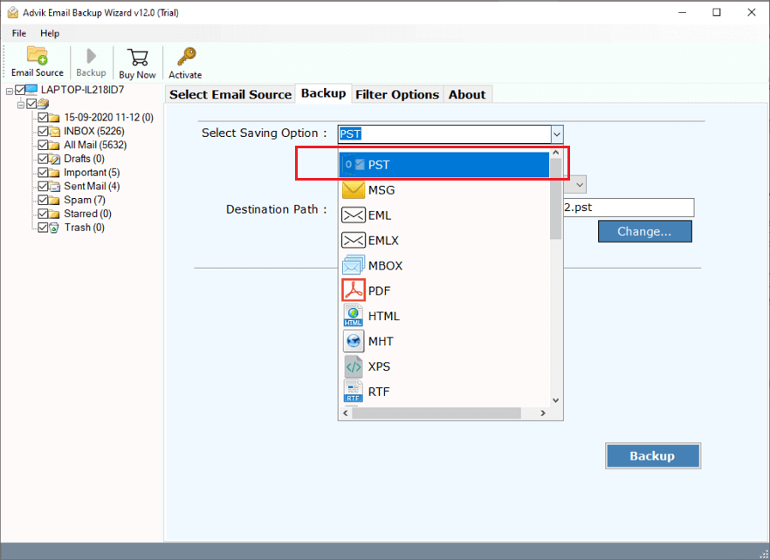
Task: Collapse the LAPTOP-IL218ID7 tree node
Action: [10, 91]
